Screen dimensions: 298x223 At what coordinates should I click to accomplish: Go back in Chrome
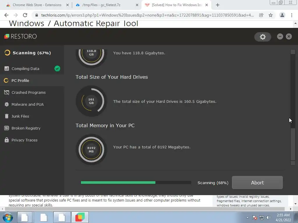pos(6,15)
